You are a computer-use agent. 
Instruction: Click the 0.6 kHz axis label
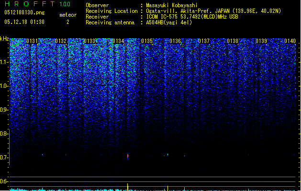point(4,181)
